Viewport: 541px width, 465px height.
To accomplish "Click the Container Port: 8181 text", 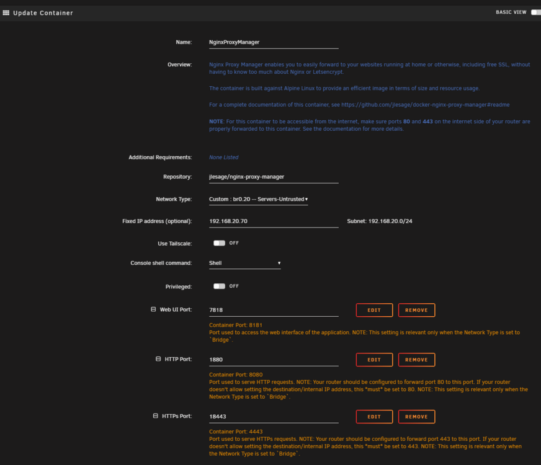I will (236, 325).
